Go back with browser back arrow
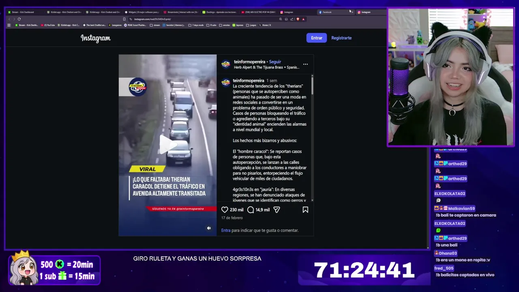Image resolution: width=519 pixels, height=292 pixels. tap(9, 19)
